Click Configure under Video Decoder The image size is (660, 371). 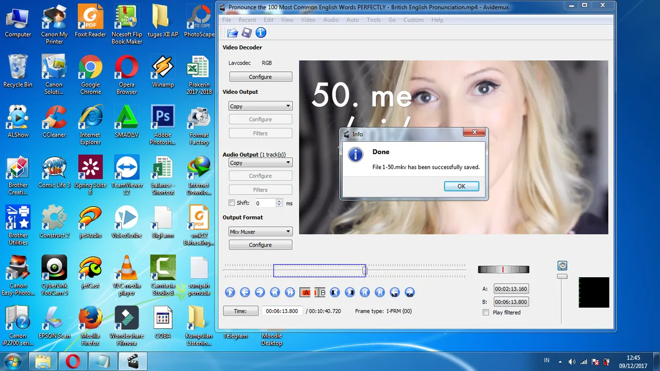(x=260, y=77)
